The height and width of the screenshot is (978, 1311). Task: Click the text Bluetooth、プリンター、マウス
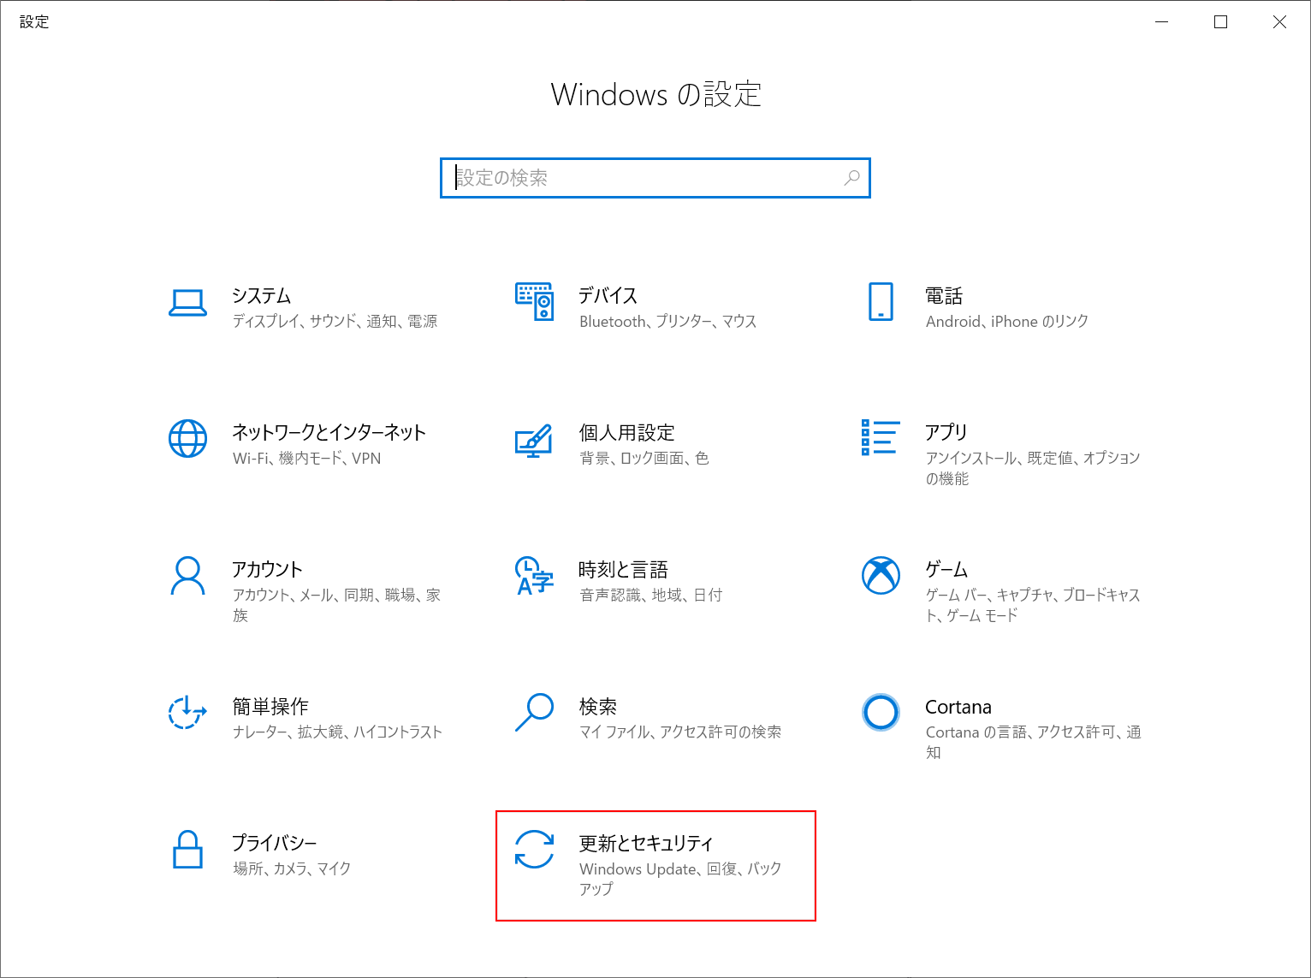667,322
